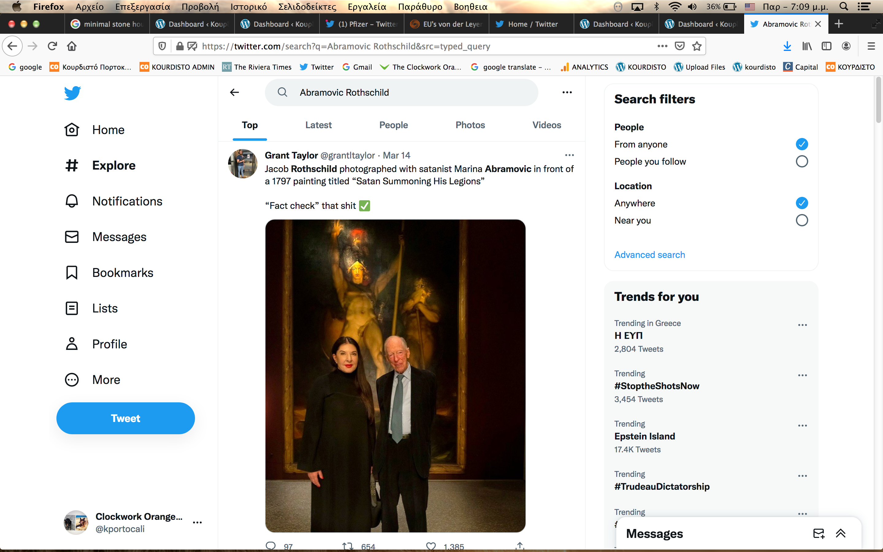The width and height of the screenshot is (883, 552).
Task: Save page to Pocket icon
Action: tap(679, 46)
